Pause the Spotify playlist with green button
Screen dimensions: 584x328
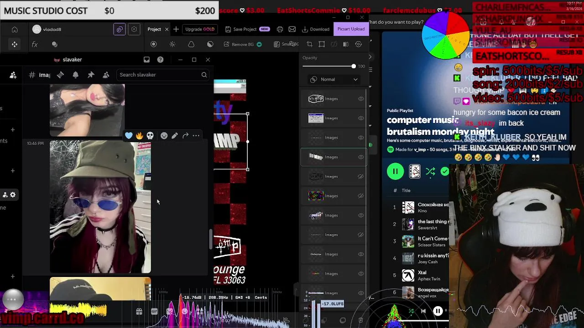pyautogui.click(x=395, y=171)
